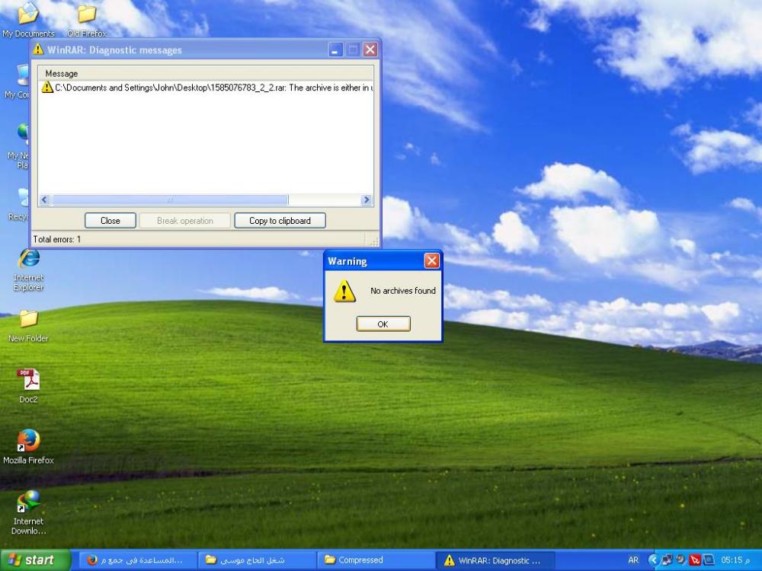Select the partially hidden Recycle Bin icon

tap(21, 204)
